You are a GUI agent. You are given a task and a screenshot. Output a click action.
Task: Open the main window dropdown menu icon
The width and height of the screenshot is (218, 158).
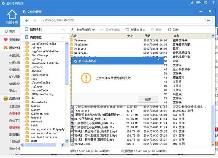tap(213, 3)
